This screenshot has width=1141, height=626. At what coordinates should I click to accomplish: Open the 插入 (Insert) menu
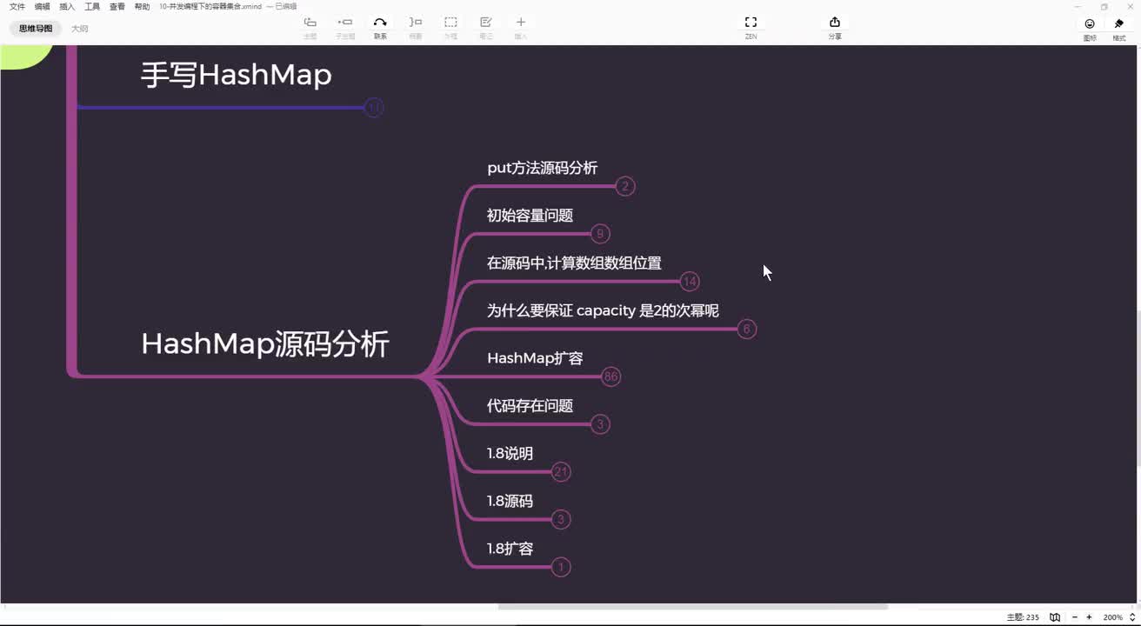point(67,6)
